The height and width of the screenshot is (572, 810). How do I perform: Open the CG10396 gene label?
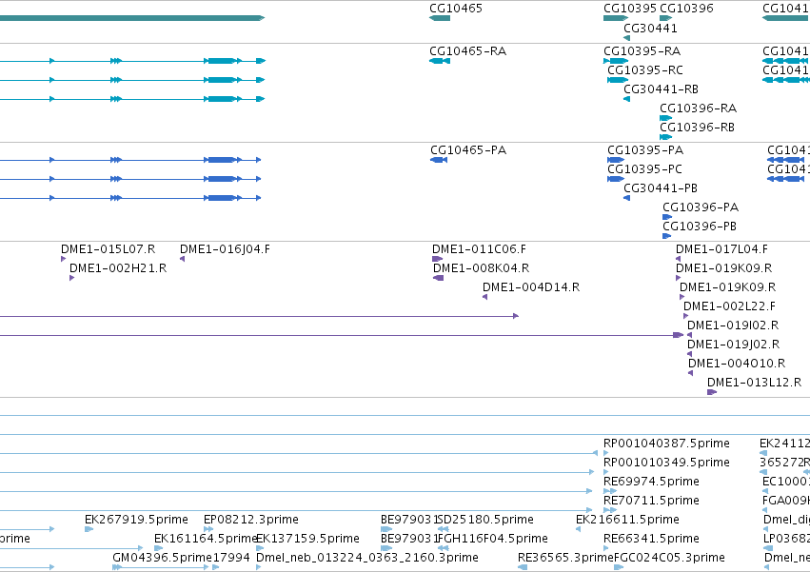pos(686,9)
